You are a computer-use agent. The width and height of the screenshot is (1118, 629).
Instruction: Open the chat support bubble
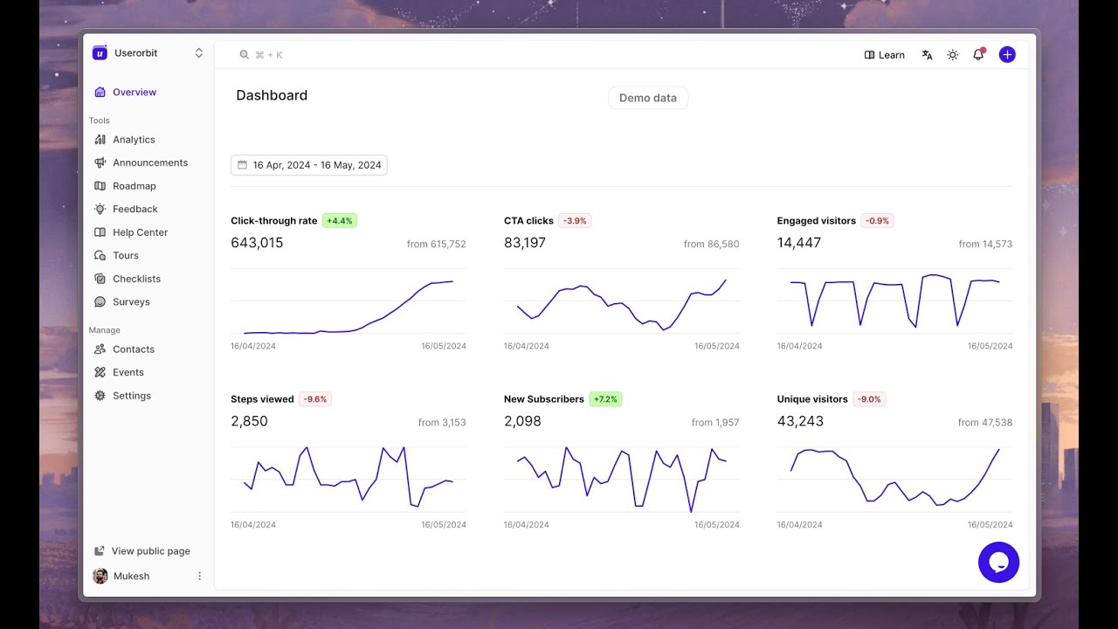coord(998,562)
